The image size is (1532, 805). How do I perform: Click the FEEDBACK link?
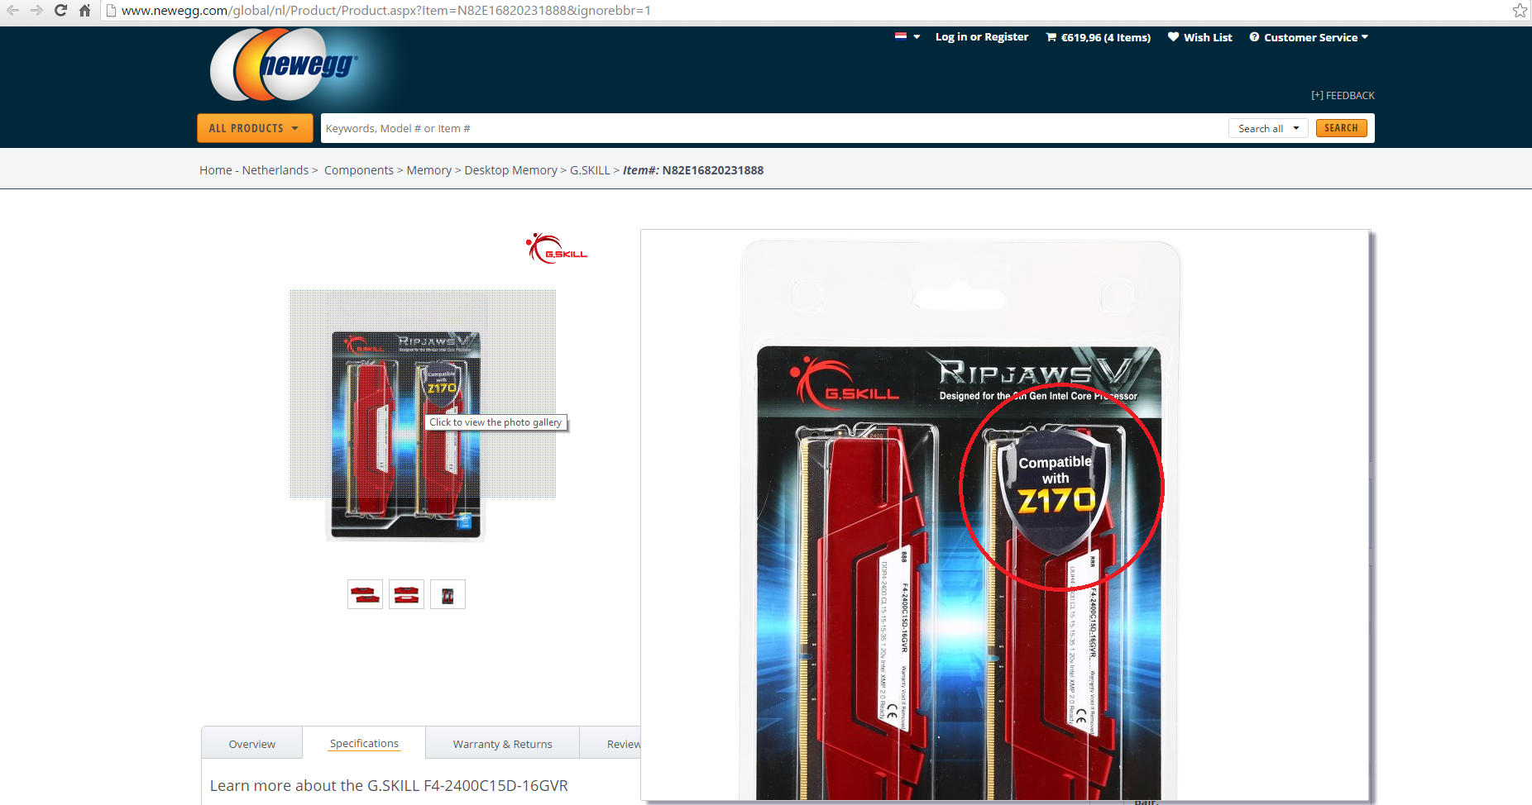pyautogui.click(x=1343, y=95)
